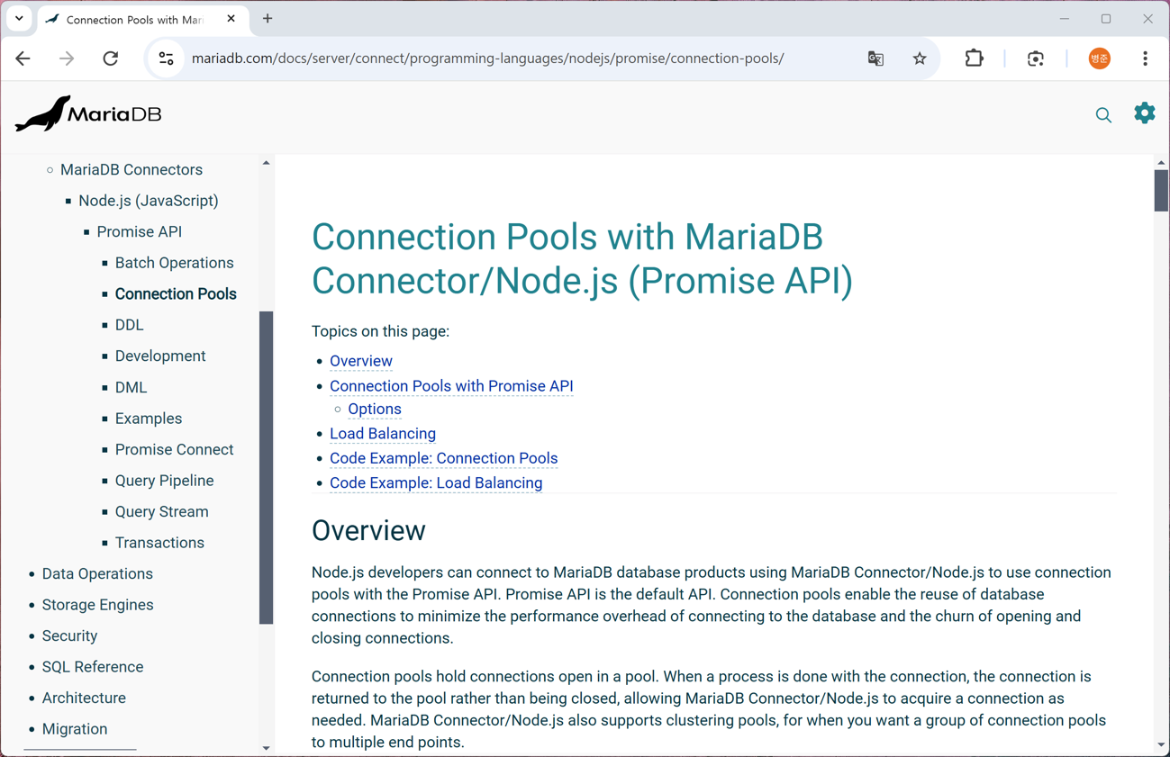Screen dimensions: 1170x757
Task: Click the sidebar scrollbar thumb
Action: 266,468
